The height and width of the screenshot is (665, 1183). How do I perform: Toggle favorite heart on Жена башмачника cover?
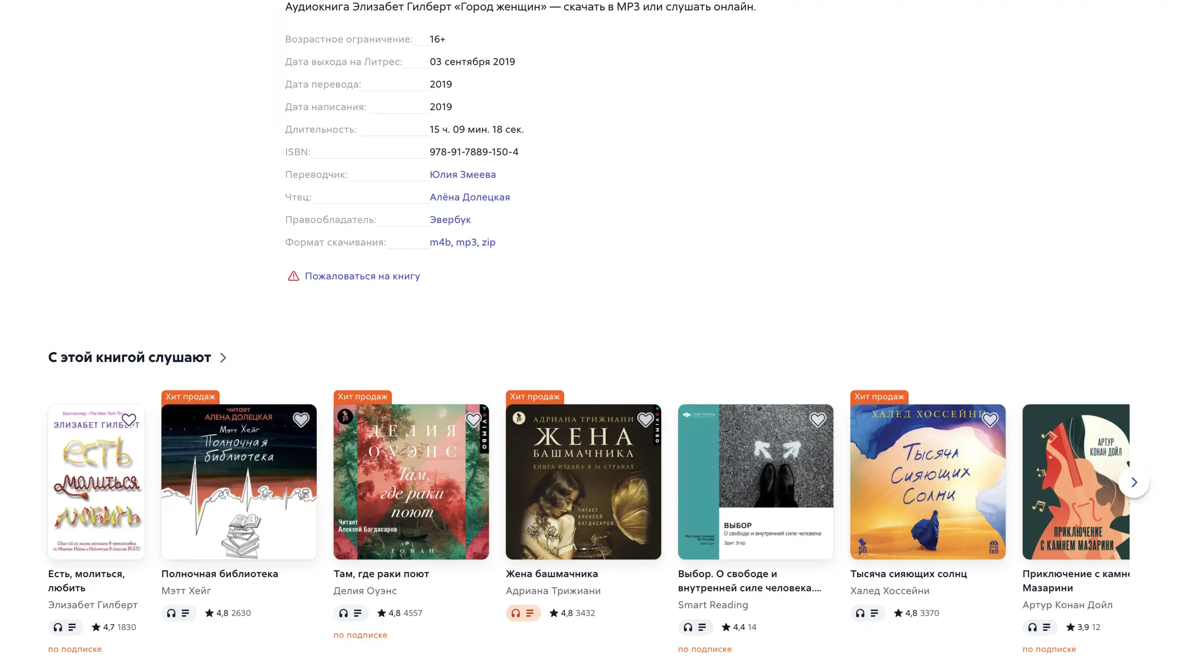[x=645, y=420]
